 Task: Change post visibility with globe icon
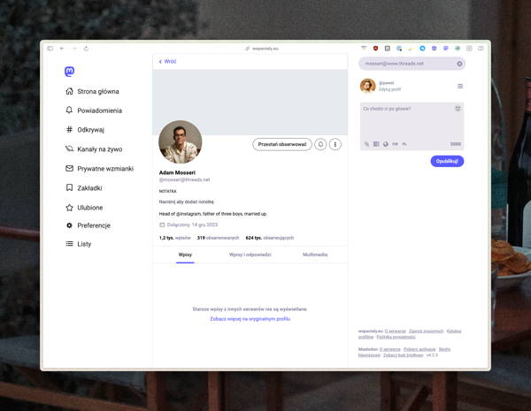click(x=386, y=144)
